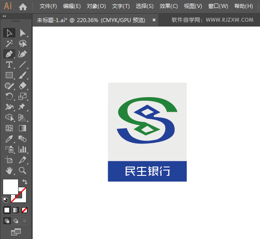260x239 pixels.
Task: Activate the Line Segment tool
Action: [23, 64]
